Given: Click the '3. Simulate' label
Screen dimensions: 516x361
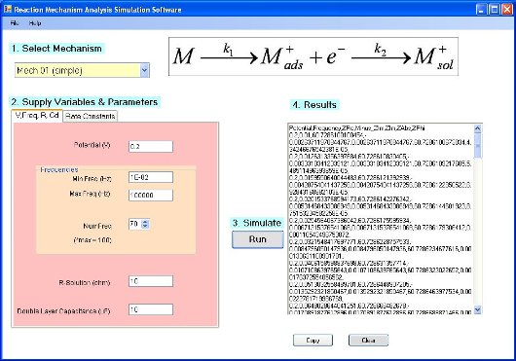Looking at the screenshot, I should pyautogui.click(x=257, y=223).
